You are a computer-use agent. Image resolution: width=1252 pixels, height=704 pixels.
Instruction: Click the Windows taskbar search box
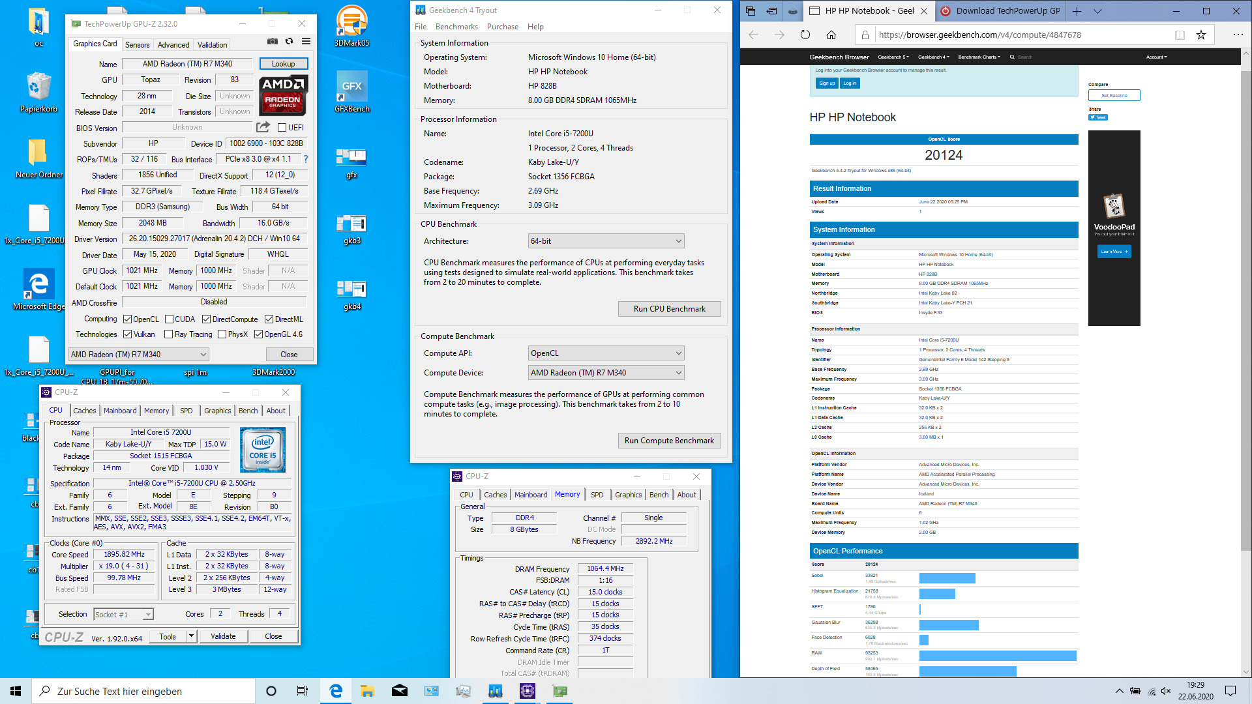point(143,691)
